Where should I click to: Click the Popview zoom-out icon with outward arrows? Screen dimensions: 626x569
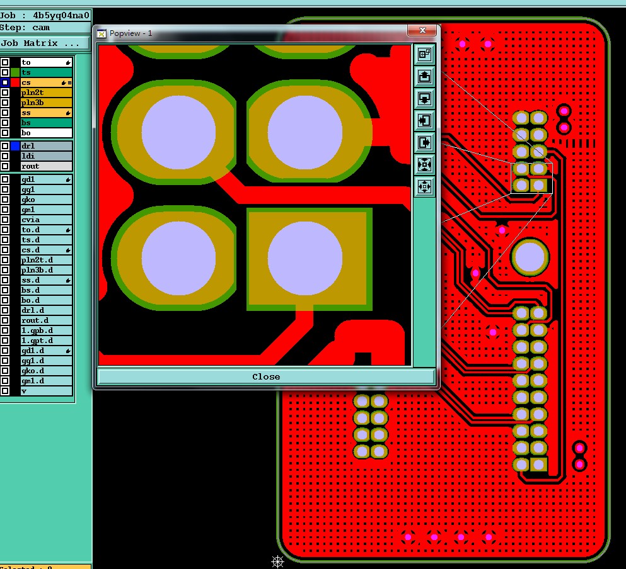pyautogui.click(x=424, y=186)
